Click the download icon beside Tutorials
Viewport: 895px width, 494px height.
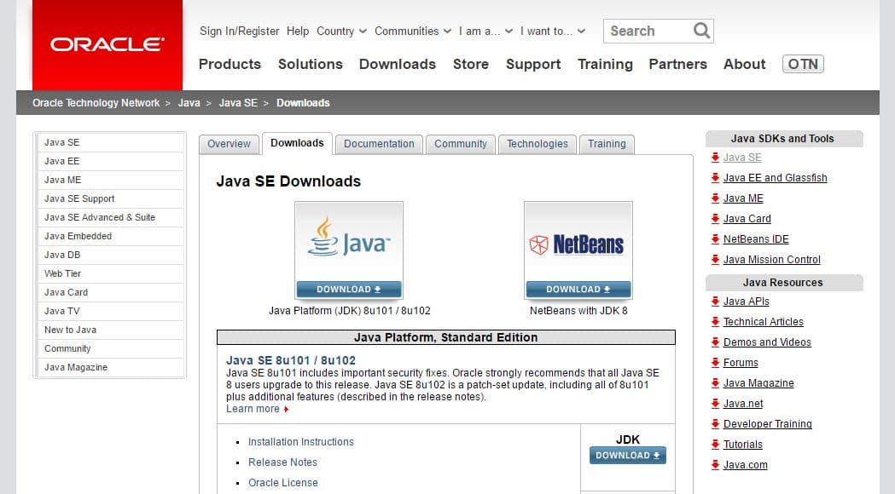pyautogui.click(x=715, y=444)
